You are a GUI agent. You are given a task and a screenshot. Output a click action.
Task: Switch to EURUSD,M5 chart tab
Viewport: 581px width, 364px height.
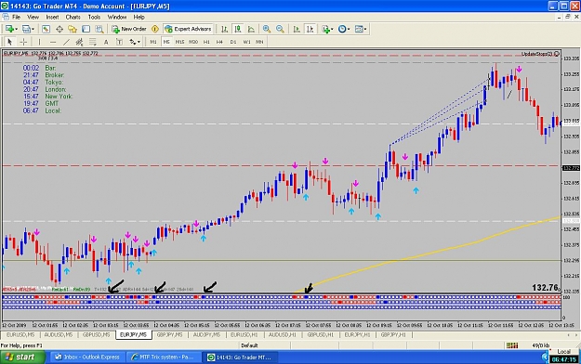(x=20, y=334)
